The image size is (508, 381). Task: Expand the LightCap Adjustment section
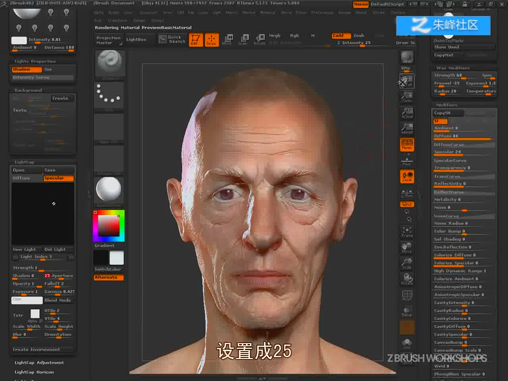coord(39,362)
